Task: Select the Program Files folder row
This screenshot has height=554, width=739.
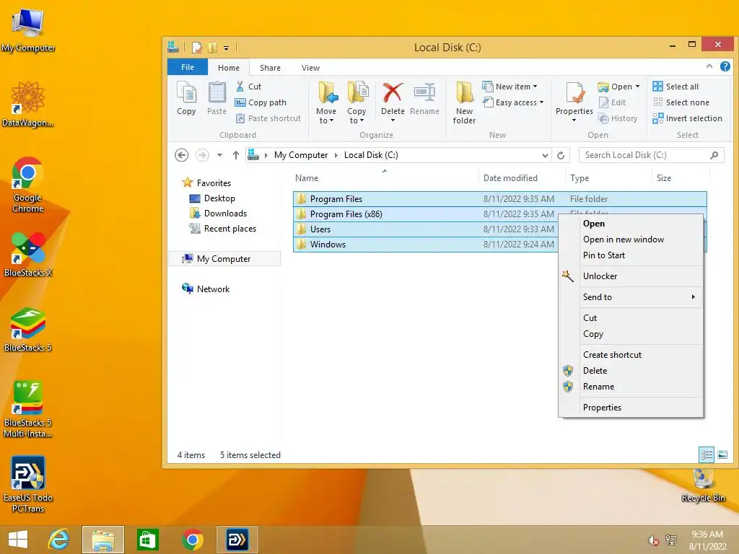Action: (x=499, y=199)
